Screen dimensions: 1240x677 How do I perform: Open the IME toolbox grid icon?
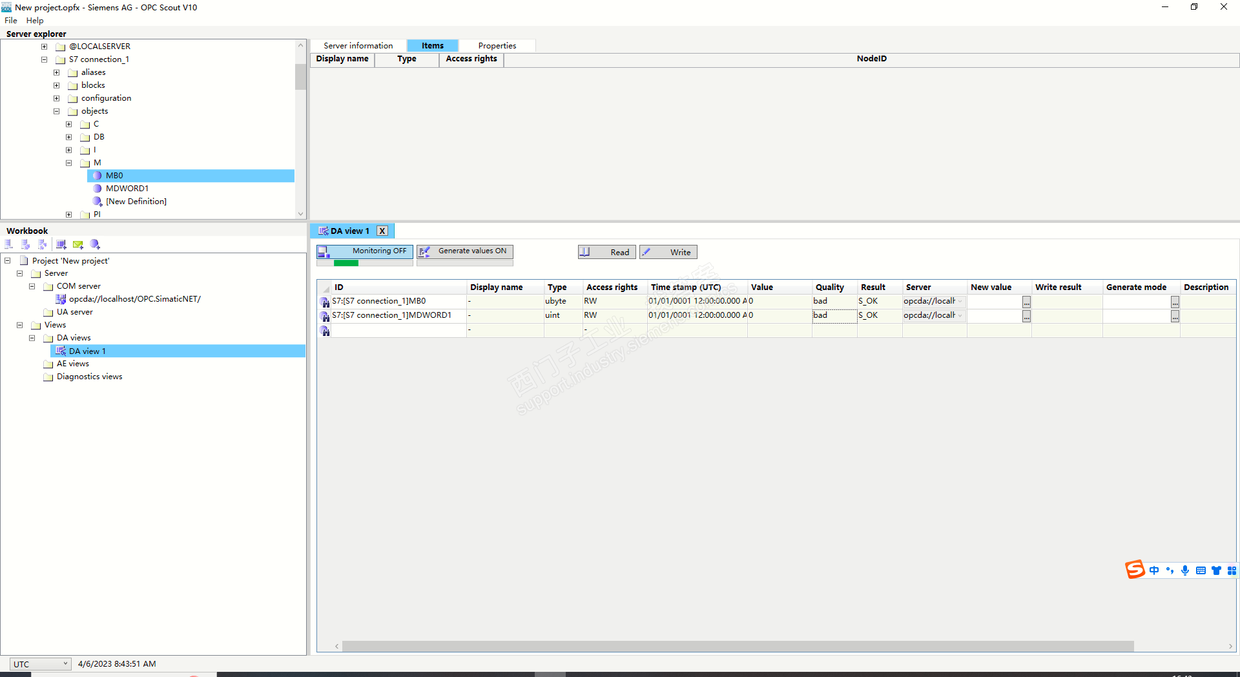pos(1232,570)
